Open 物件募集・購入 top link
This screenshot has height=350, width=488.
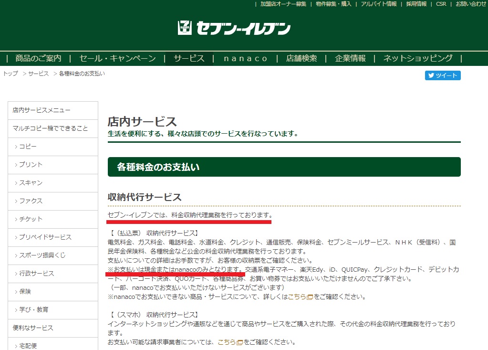(333, 4)
